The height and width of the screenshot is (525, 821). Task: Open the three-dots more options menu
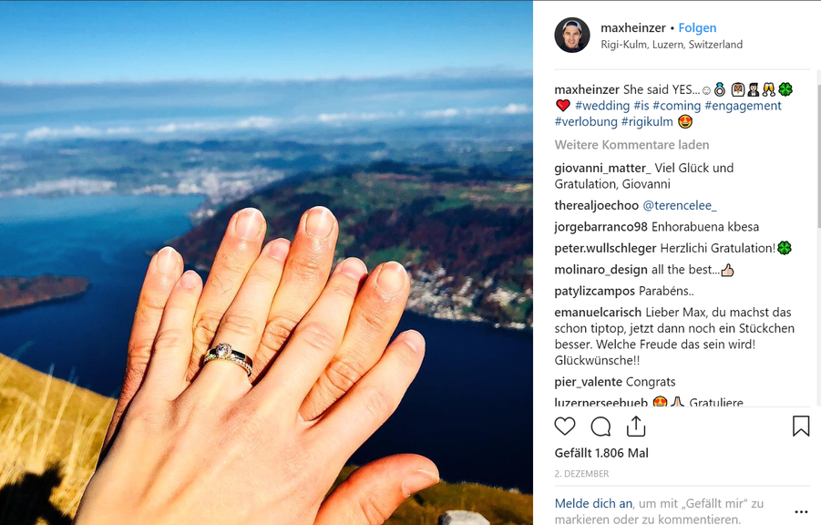point(801,512)
